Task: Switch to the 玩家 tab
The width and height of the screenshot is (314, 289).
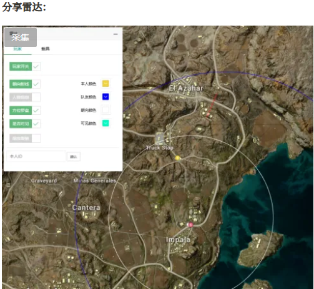Action: (x=17, y=49)
